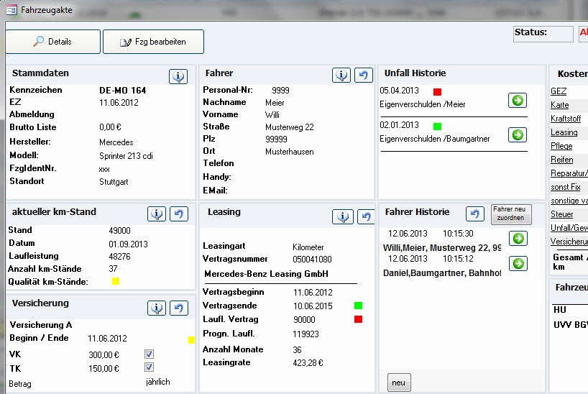Viewport: 588px width, 394px height.
Task: Open the GEZ cost link
Action: tap(559, 91)
